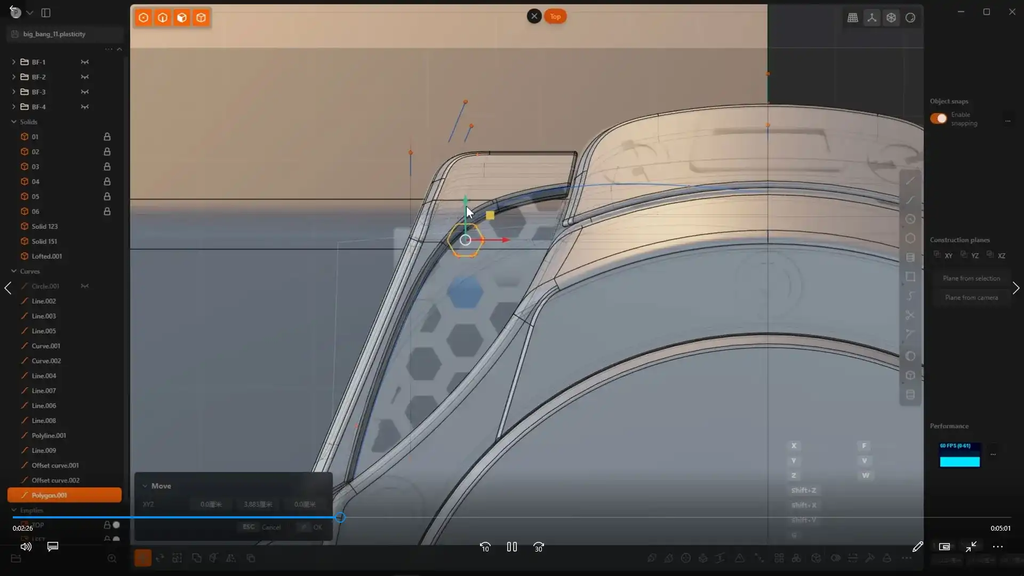The width and height of the screenshot is (1024, 576).
Task: Toggle Enable snapping switch off
Action: [938, 118]
